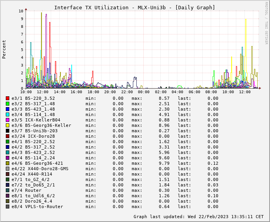270x222 pixels.
Task: Click the green e3/2 B5-317_1.48 legend swatch
Action: point(7,104)
